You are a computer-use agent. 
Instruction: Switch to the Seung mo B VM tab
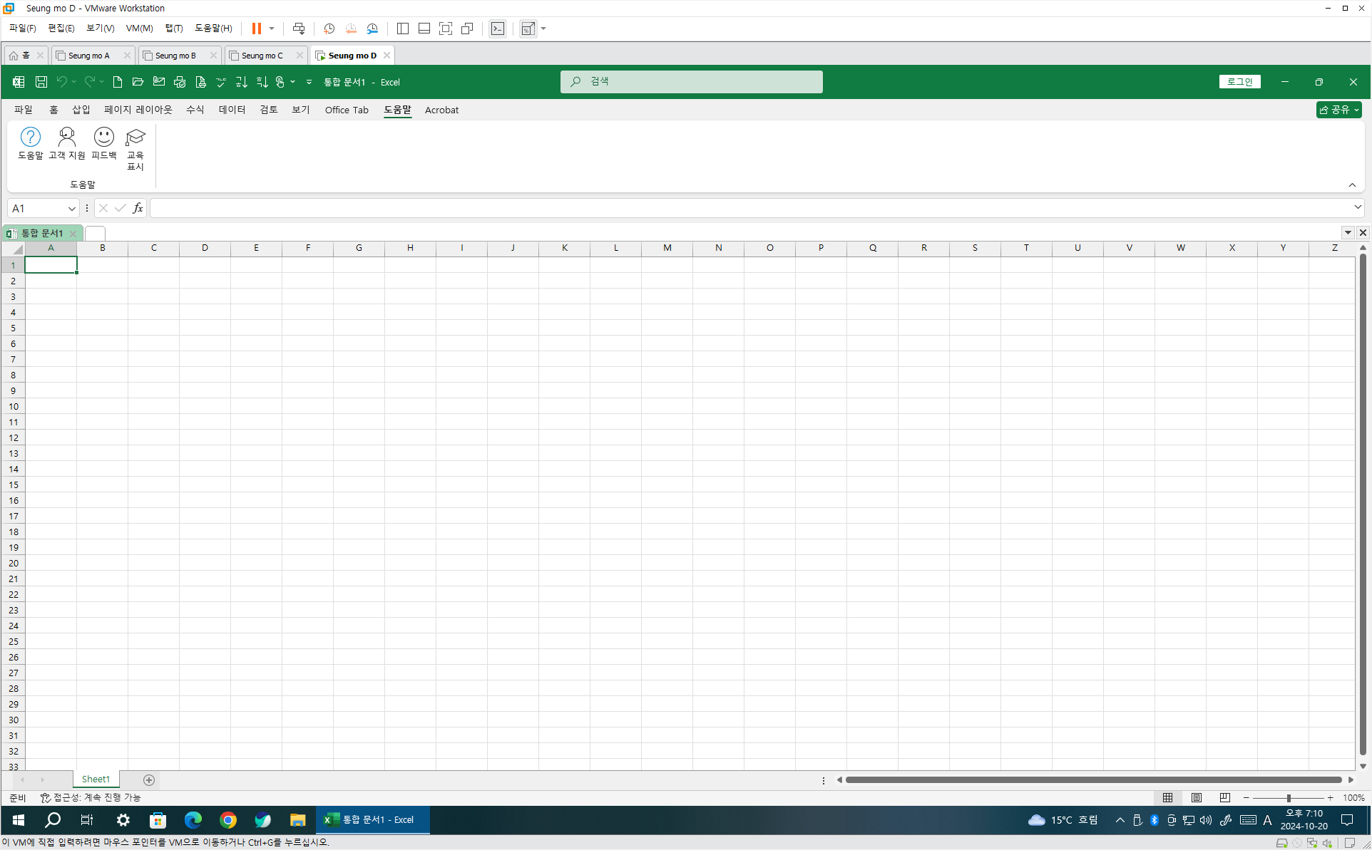175,56
